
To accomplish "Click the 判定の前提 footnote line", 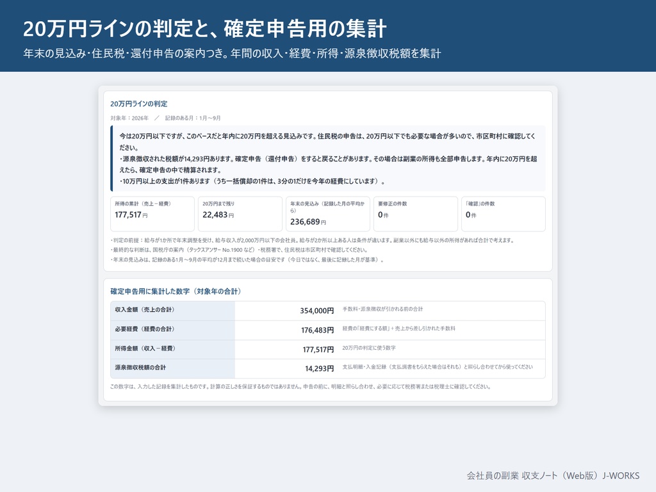I will click(x=313, y=240).
